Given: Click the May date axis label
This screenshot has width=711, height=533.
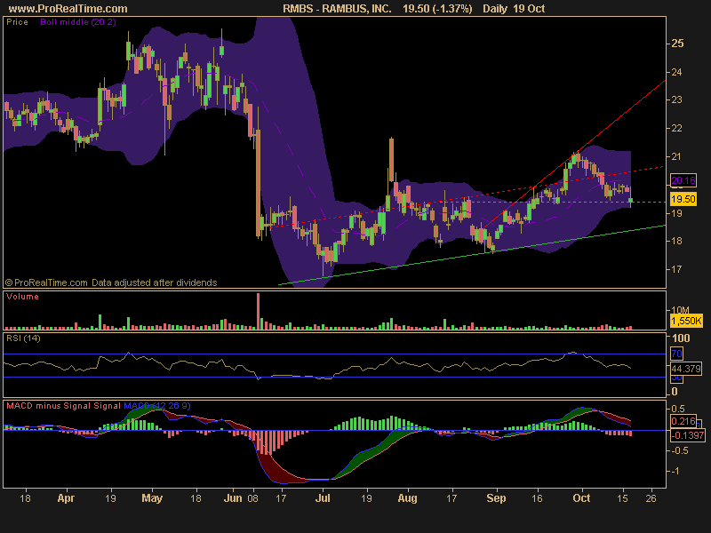Looking at the screenshot, I should tap(152, 498).
